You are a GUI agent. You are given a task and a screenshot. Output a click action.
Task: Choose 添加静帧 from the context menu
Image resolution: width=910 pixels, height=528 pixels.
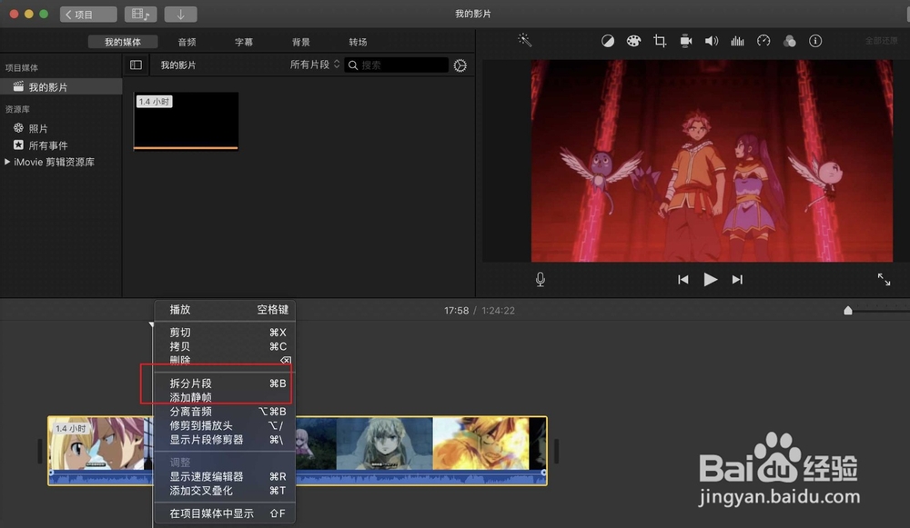click(225, 397)
